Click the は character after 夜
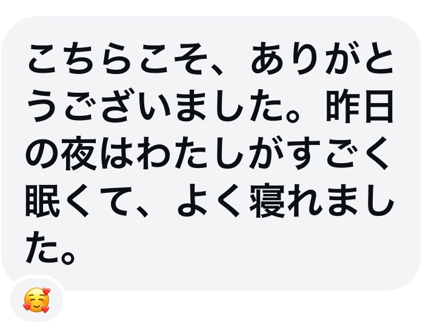Viewport: 434px width, 325px height. click(116, 153)
